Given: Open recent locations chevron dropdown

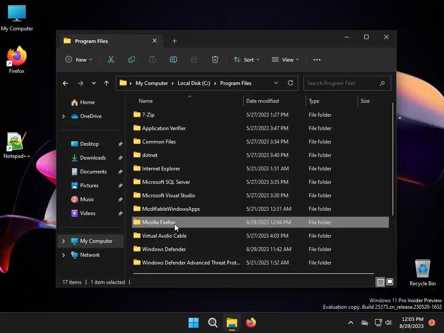Looking at the screenshot, I should [94, 83].
